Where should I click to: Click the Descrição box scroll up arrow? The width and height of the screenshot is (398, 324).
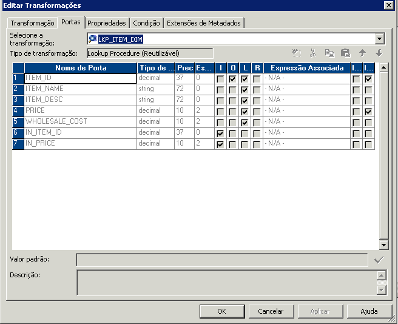(382, 275)
